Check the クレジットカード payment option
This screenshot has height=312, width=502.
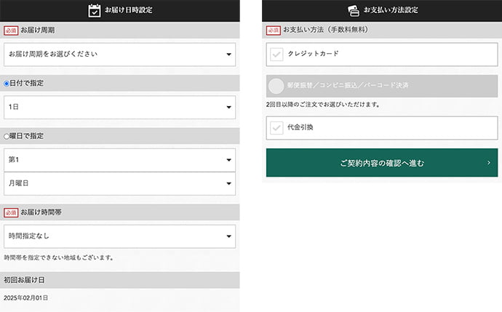click(x=276, y=55)
